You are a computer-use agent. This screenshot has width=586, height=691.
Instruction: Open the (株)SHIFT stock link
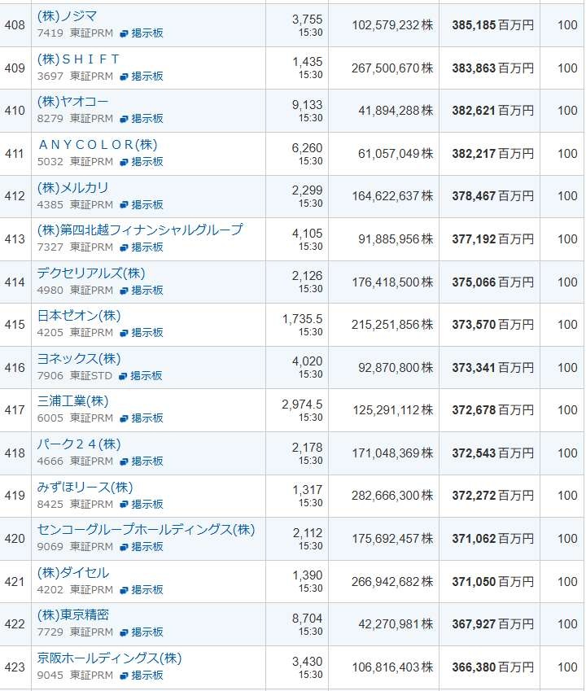point(78,59)
